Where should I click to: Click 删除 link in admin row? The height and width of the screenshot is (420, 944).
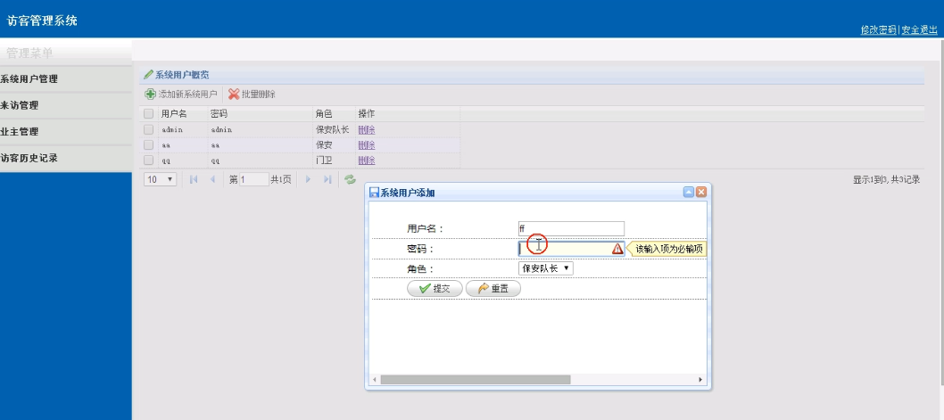click(367, 129)
